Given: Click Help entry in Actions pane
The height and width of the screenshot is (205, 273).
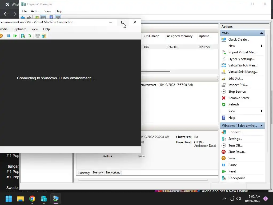Looking at the screenshot, I should 232,118.
